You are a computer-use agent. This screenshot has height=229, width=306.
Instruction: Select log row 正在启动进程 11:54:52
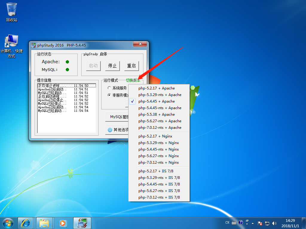(x=67, y=96)
